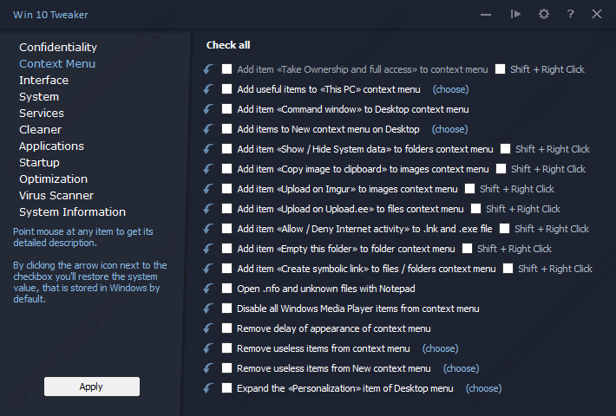Click the play/skip icon in title bar
616x416 pixels.
pos(515,14)
